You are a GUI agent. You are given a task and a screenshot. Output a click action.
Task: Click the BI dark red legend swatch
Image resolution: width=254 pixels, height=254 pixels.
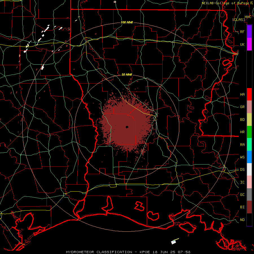tap(249, 207)
